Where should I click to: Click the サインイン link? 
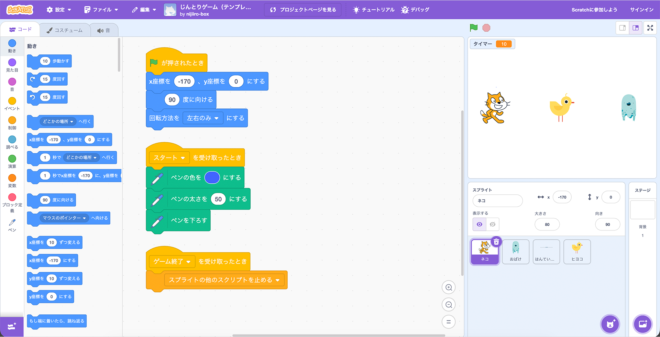pos(641,10)
